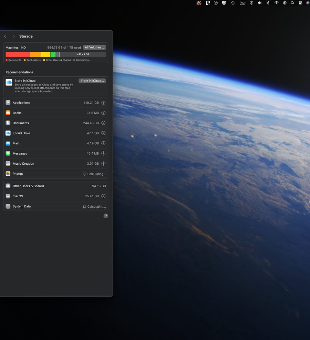310x340 pixels.
Task: Open Creative Cloud in the menu bar
Action: coord(199,3)
